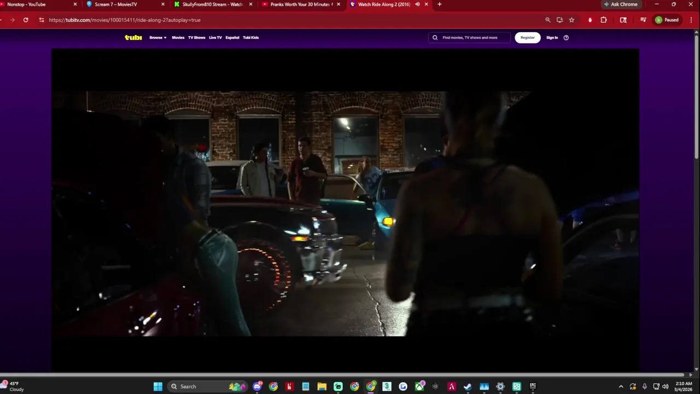Click the zoom magnifier icon in address bar

(548, 20)
